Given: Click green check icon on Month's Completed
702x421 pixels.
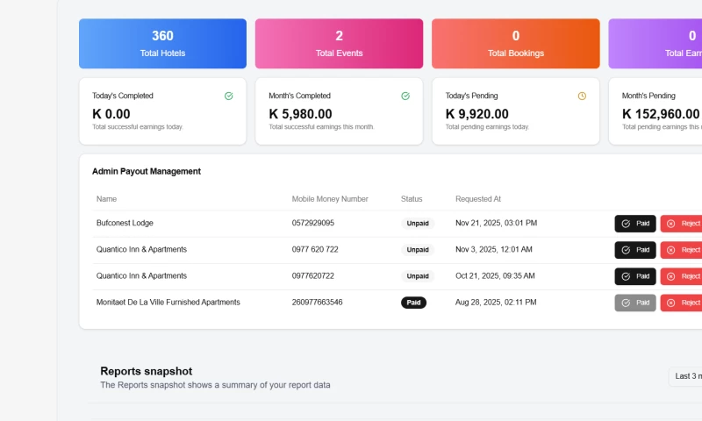Looking at the screenshot, I should [x=405, y=96].
